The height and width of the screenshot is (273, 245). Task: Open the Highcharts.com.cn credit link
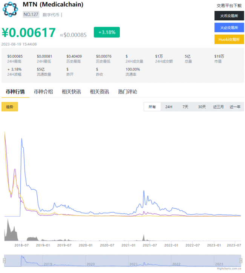point(229,268)
